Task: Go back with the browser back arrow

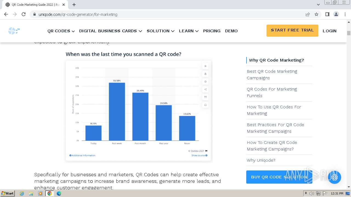Action: click(6, 14)
